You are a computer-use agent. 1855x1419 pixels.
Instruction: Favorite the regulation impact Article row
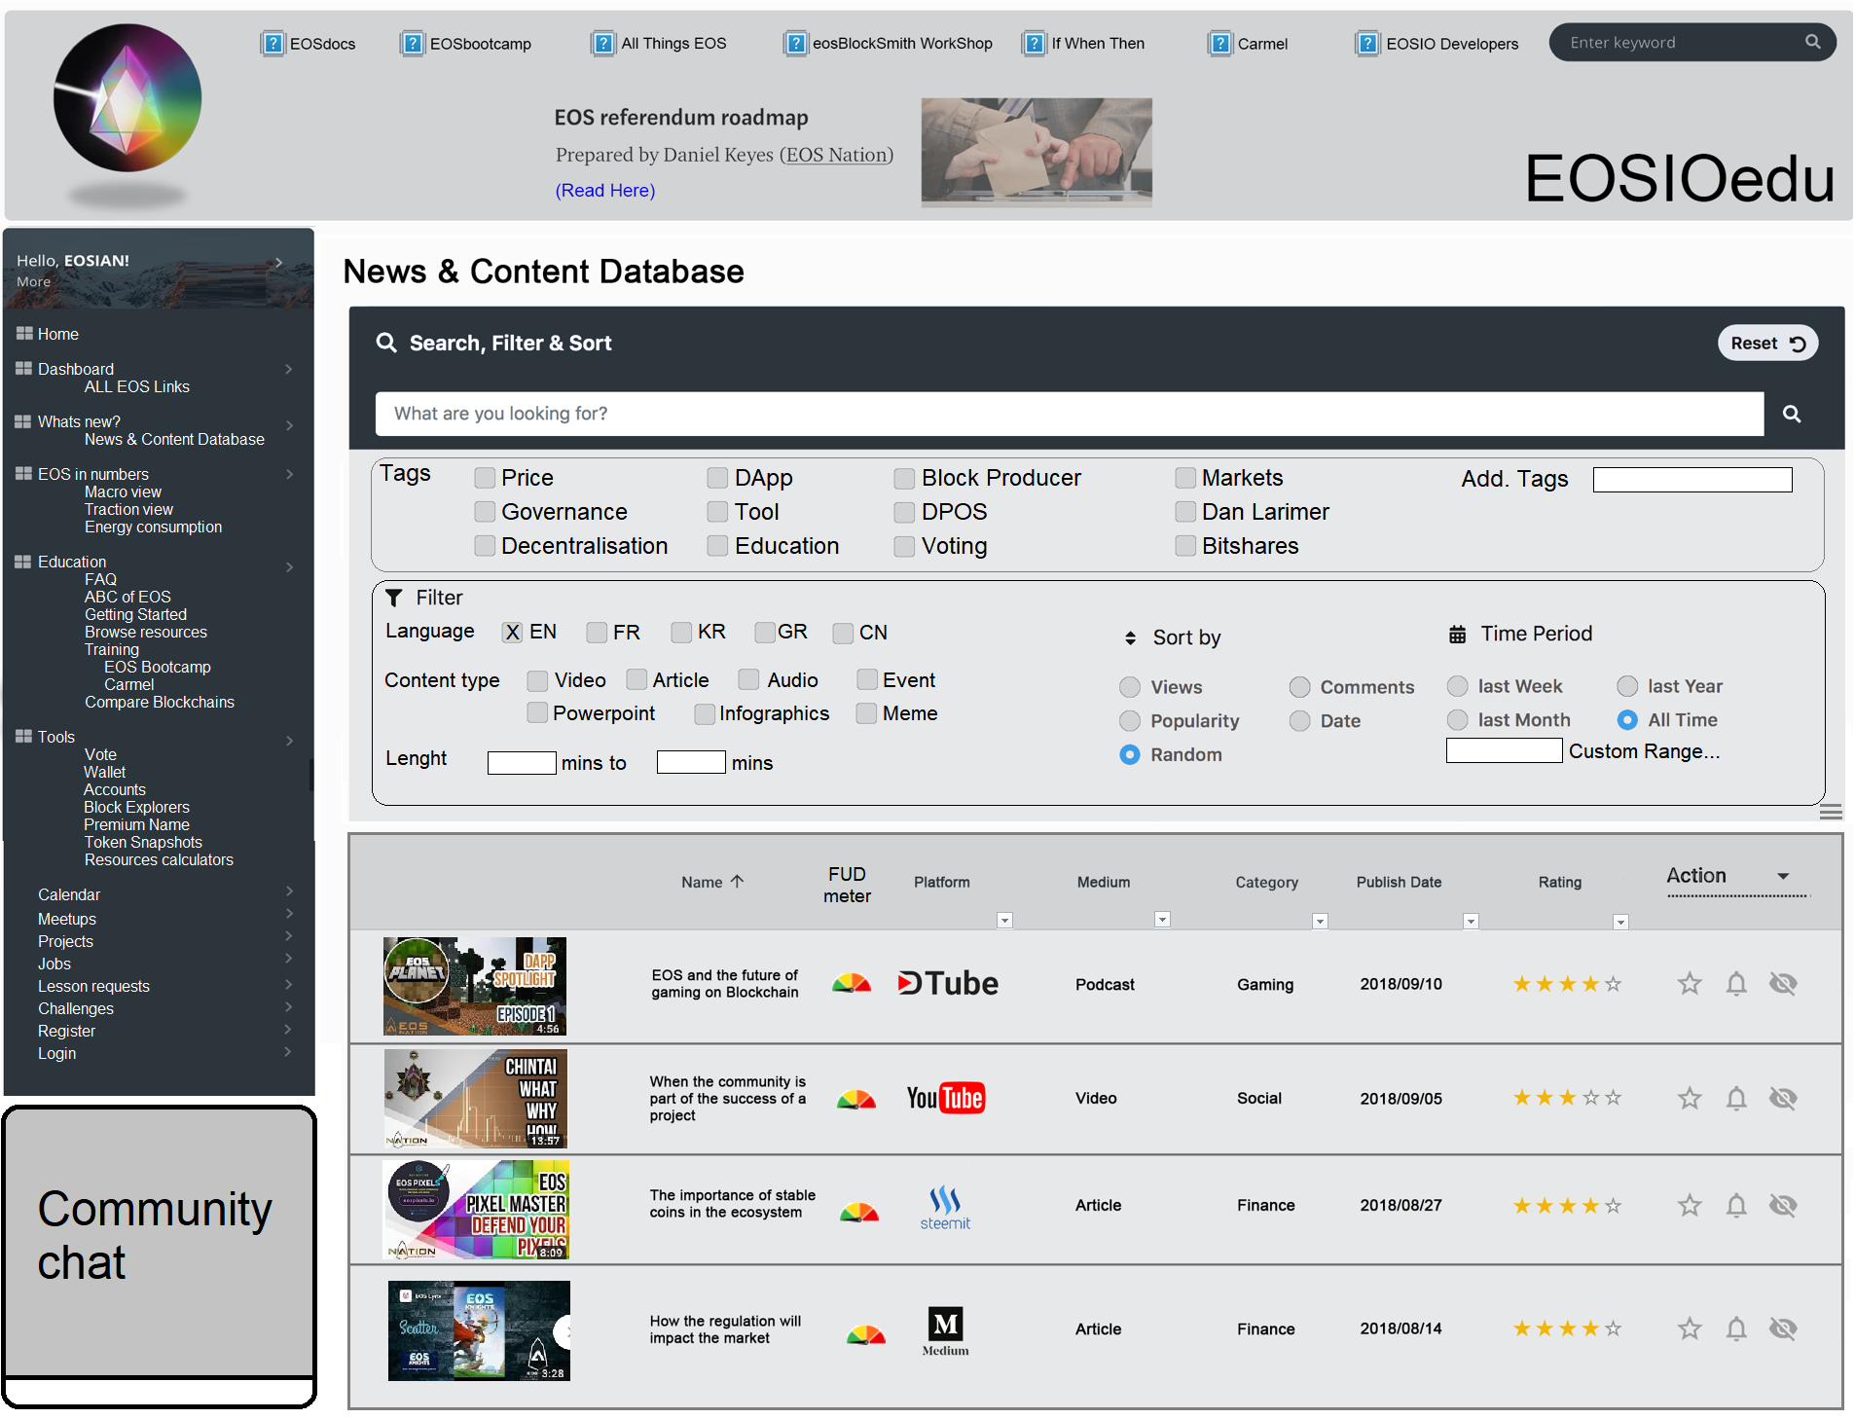click(x=1690, y=1328)
